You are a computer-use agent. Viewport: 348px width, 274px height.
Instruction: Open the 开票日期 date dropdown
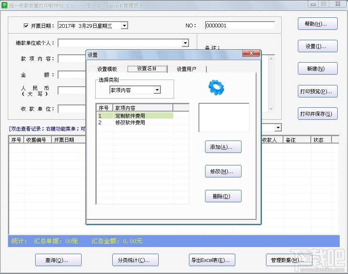[x=125, y=26]
